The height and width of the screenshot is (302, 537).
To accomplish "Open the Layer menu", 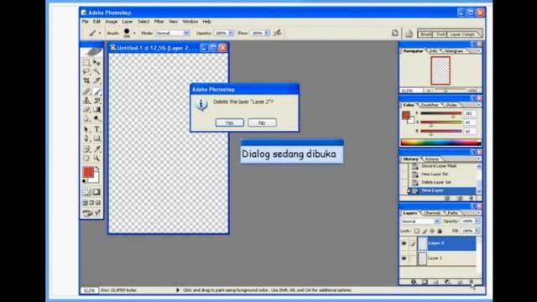I will [127, 21].
